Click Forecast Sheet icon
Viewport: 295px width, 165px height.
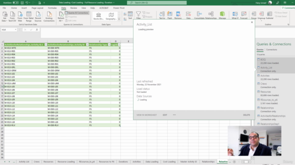[244, 15]
